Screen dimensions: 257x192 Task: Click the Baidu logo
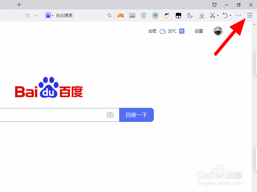tap(49, 87)
